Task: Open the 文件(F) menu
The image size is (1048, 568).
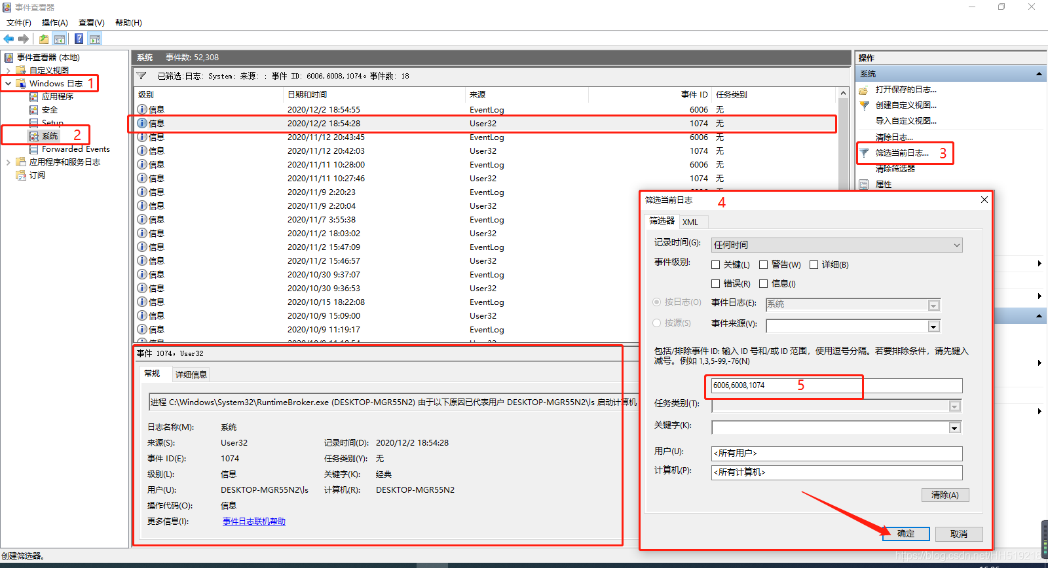Action: coord(19,23)
